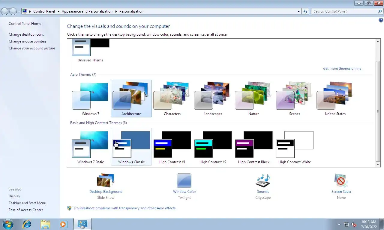Open Windows Explorer from taskbar
Screen dimensions: 384x230
45,224
